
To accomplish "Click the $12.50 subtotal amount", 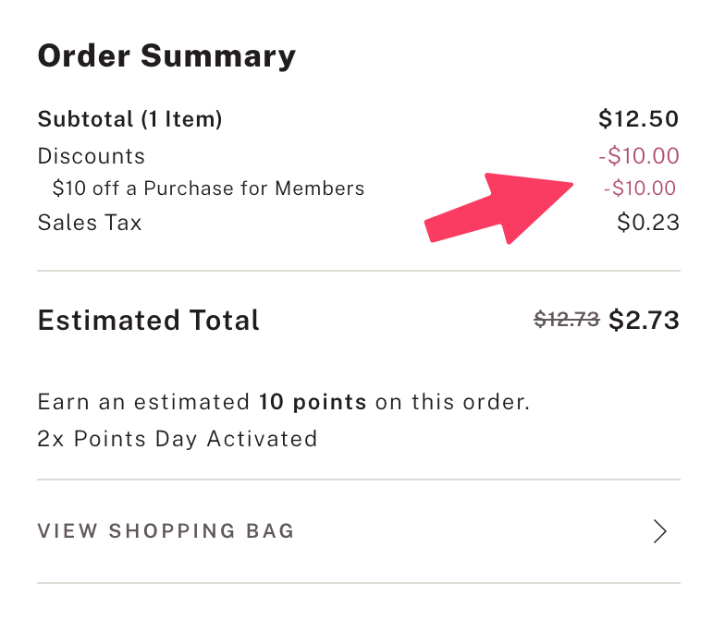I will pos(638,119).
